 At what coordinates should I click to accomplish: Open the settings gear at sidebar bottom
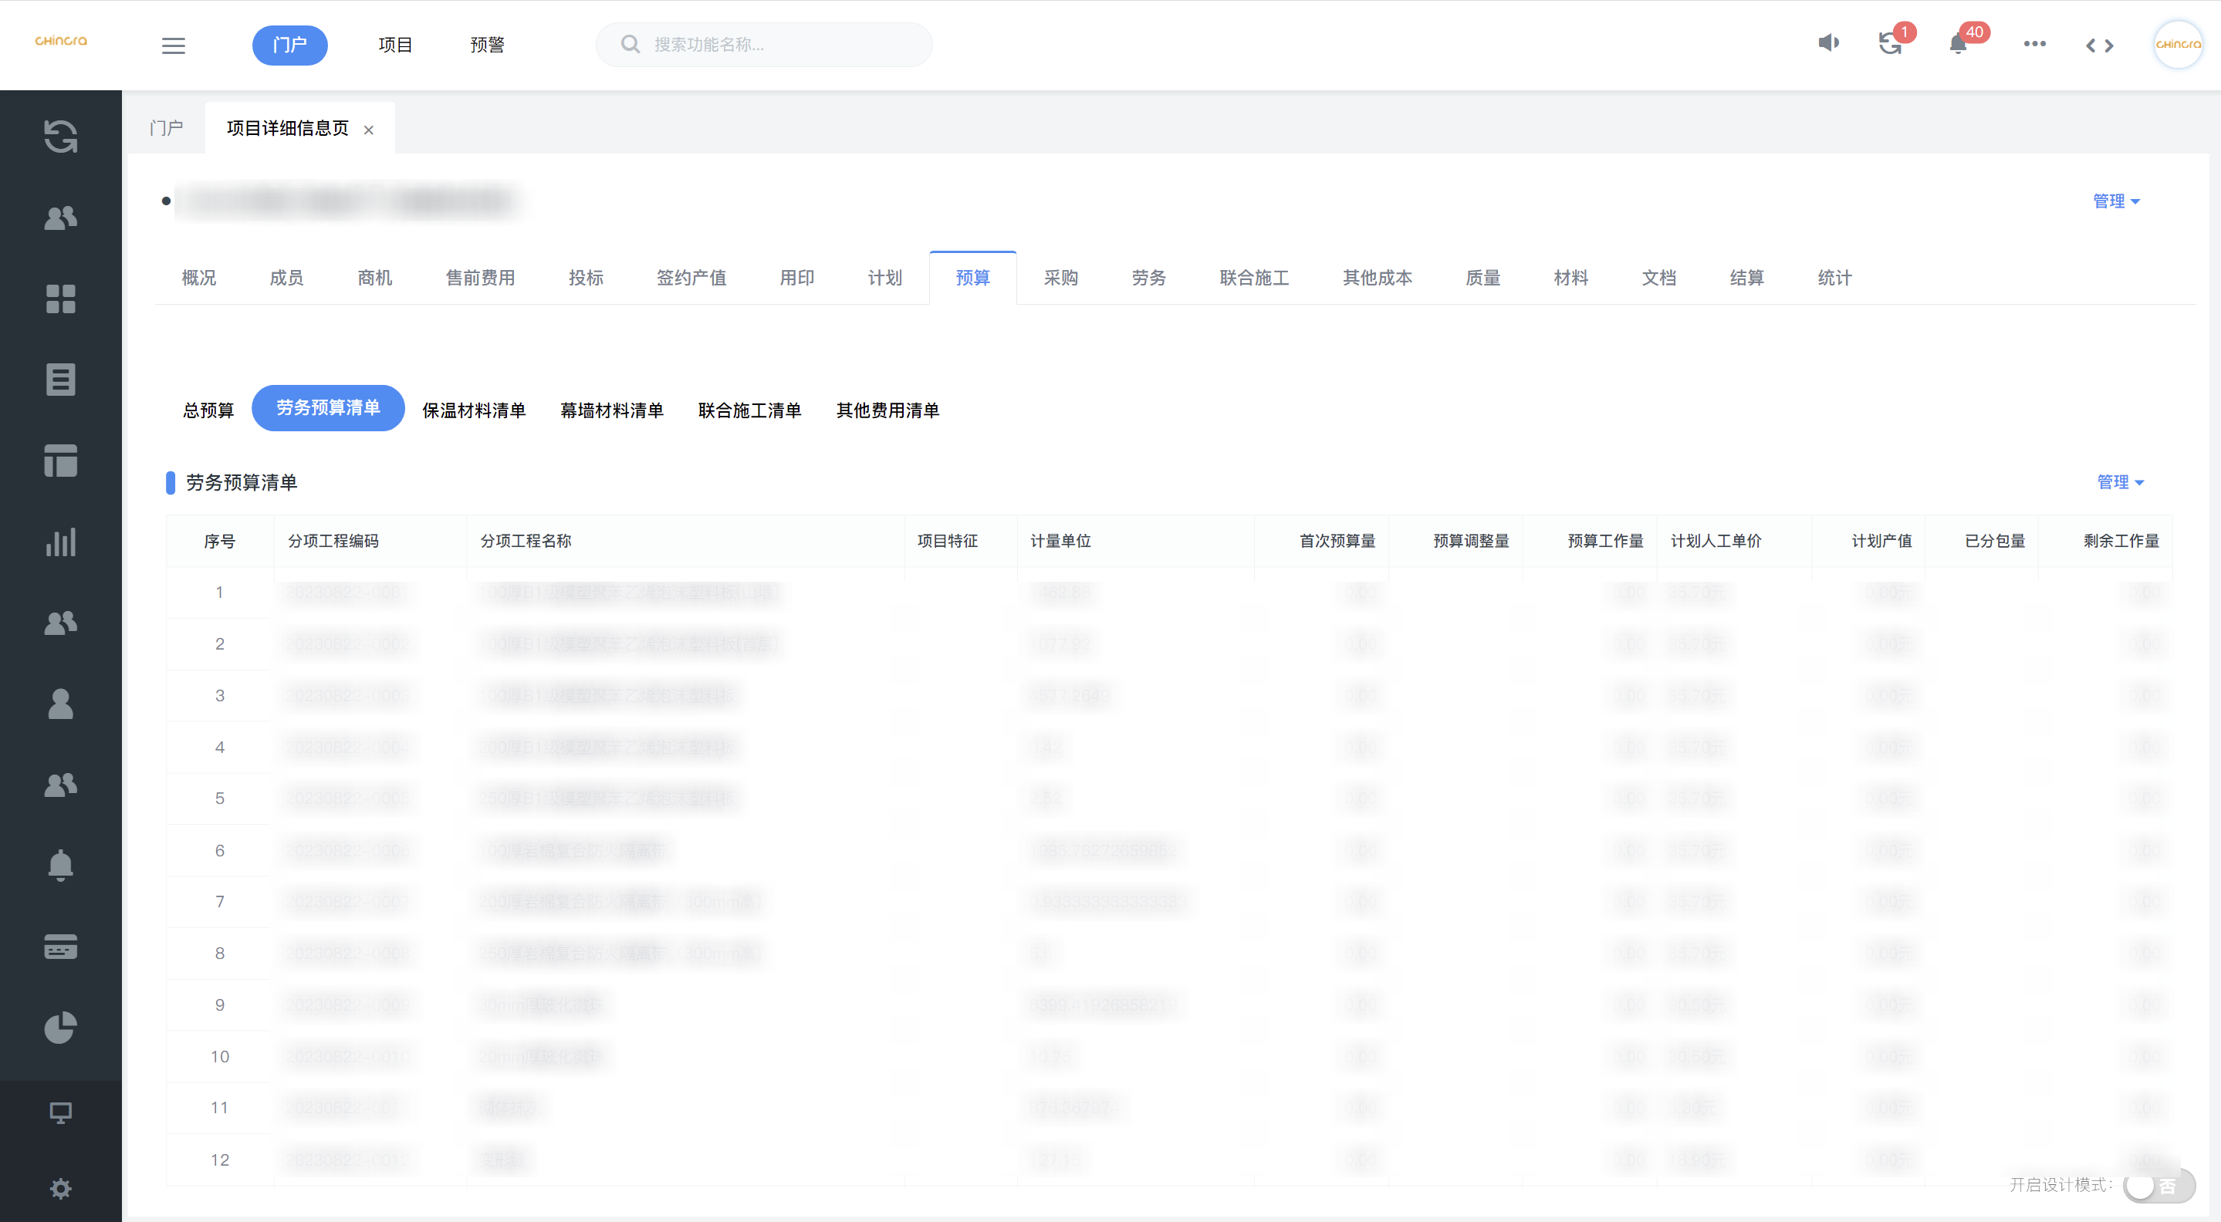point(60,1188)
